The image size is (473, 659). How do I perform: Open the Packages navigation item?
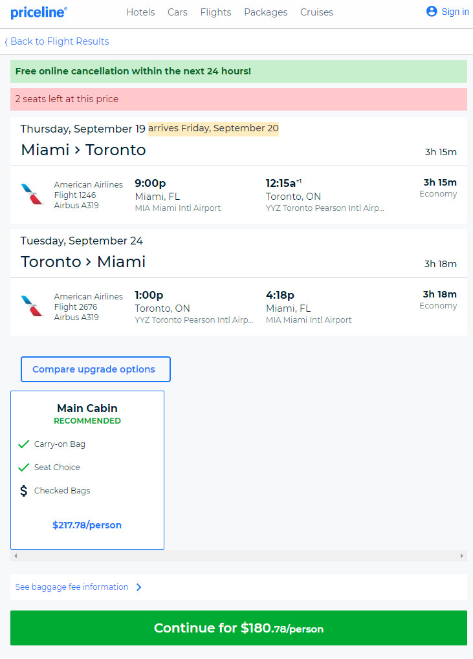coord(266,12)
